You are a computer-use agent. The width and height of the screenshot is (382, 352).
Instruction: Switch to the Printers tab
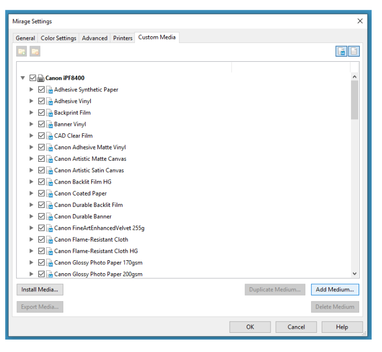(x=123, y=38)
